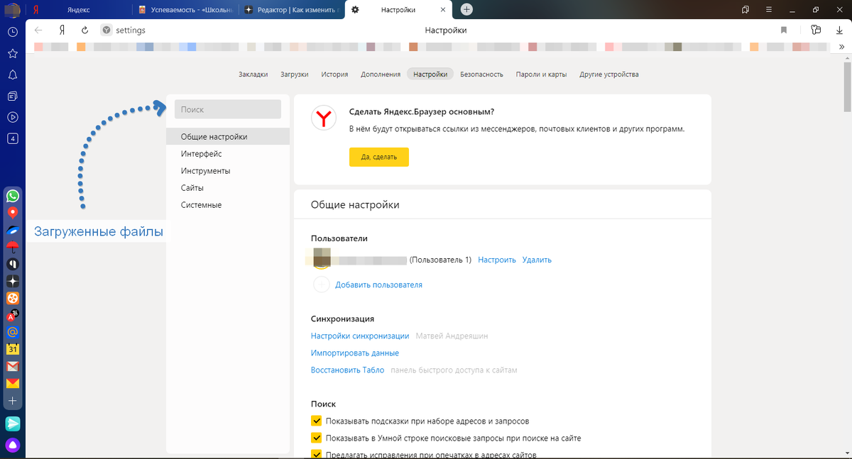Open the Загрузки section

(x=294, y=74)
